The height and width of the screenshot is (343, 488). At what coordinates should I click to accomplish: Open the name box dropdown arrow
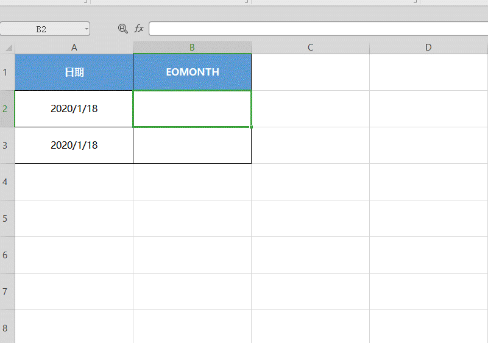click(87, 29)
